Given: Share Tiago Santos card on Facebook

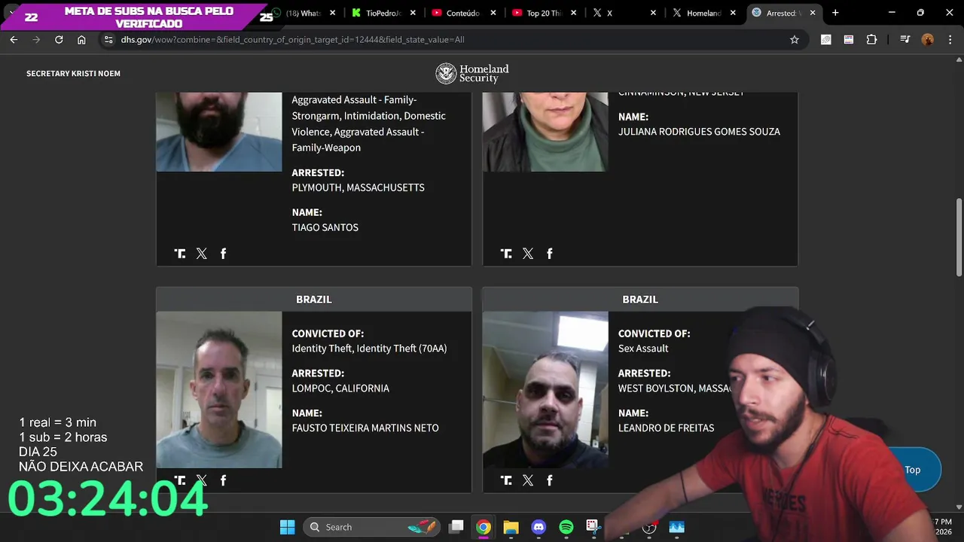Looking at the screenshot, I should (223, 254).
